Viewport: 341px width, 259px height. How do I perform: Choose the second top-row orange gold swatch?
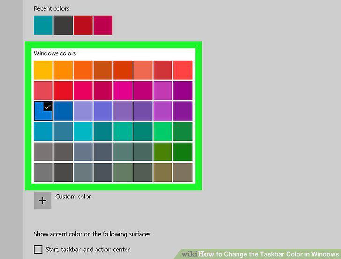(x=63, y=70)
